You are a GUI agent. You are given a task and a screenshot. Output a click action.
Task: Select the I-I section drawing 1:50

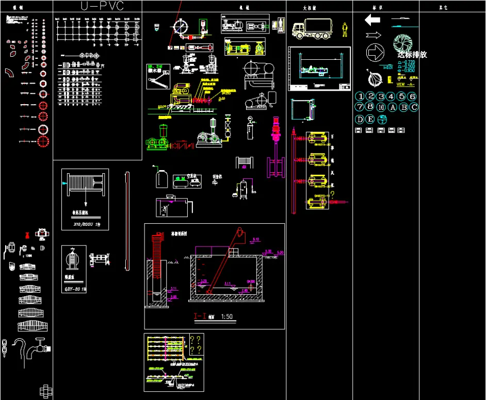tap(215, 276)
